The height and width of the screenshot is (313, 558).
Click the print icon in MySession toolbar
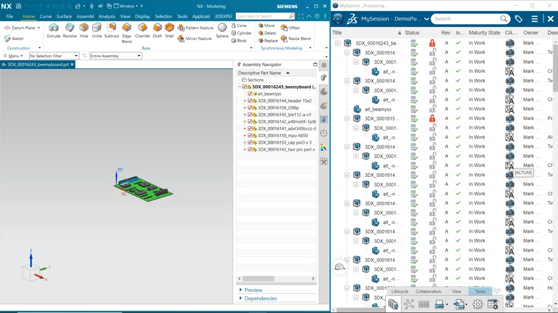pyautogui.click(x=439, y=304)
